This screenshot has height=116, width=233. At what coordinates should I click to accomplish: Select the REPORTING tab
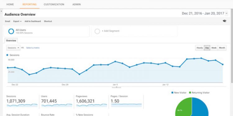click(30, 4)
